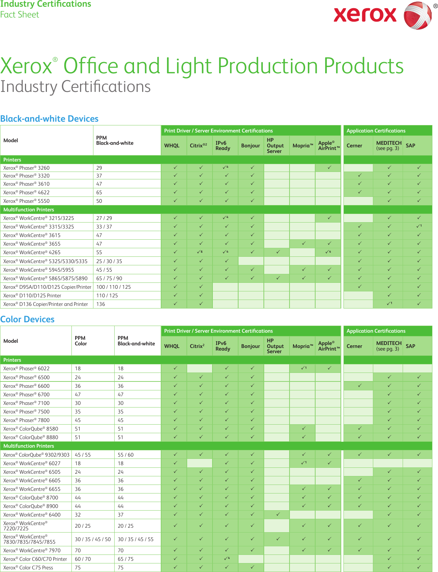Image resolution: width=438 pixels, height=572 pixels.
Task: Click the '100 / 110 / 125' PPM value
Action: [114, 287]
